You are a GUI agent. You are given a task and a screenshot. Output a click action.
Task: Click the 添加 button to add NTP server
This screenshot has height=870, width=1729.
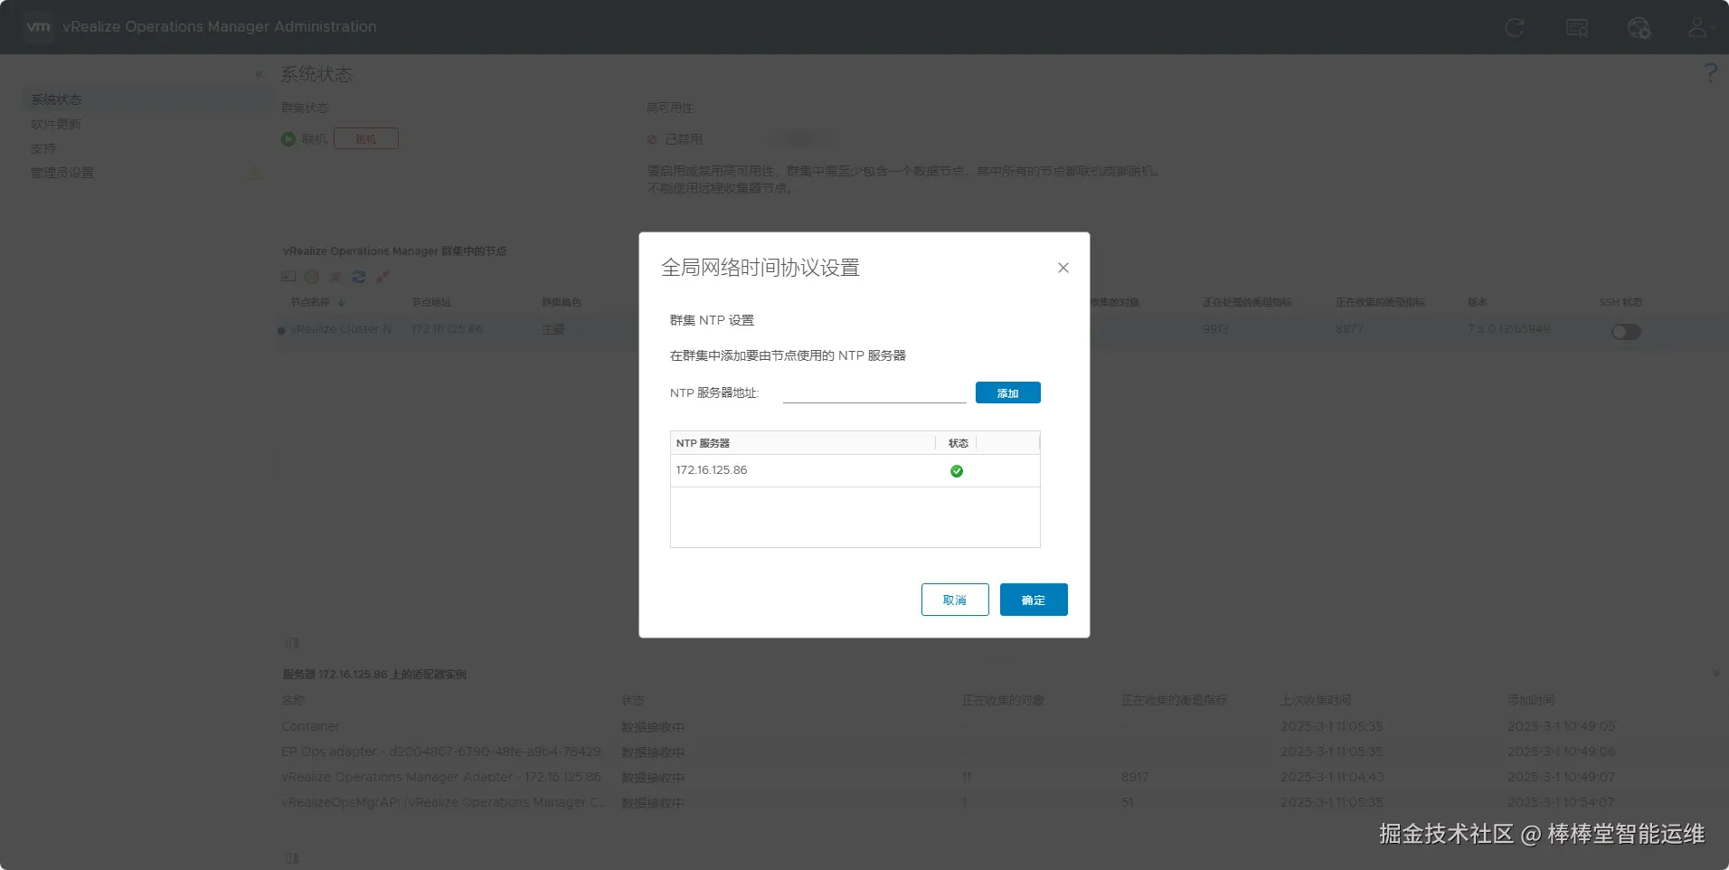pos(1007,392)
